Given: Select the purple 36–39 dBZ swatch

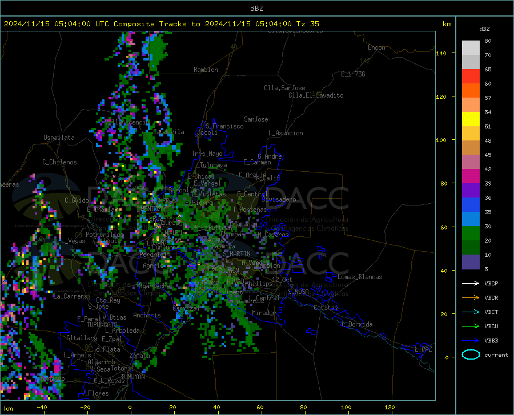Looking at the screenshot, I should click(x=471, y=191).
